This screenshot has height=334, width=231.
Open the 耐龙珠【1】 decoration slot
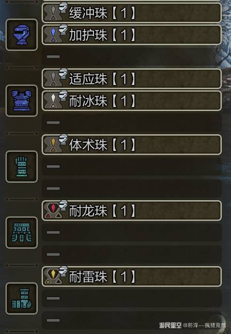click(132, 210)
